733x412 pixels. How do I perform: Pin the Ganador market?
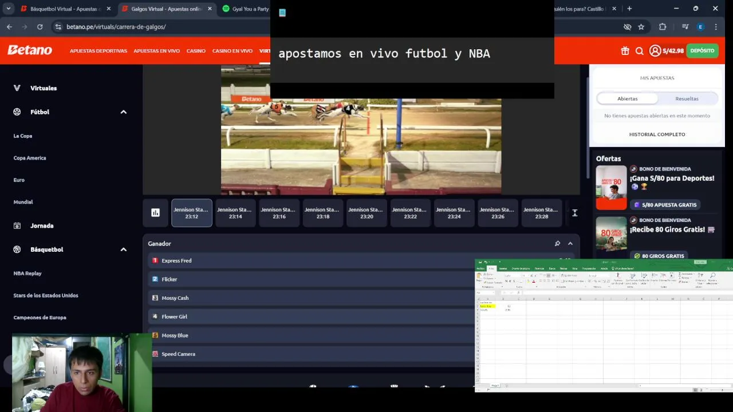[x=557, y=244]
